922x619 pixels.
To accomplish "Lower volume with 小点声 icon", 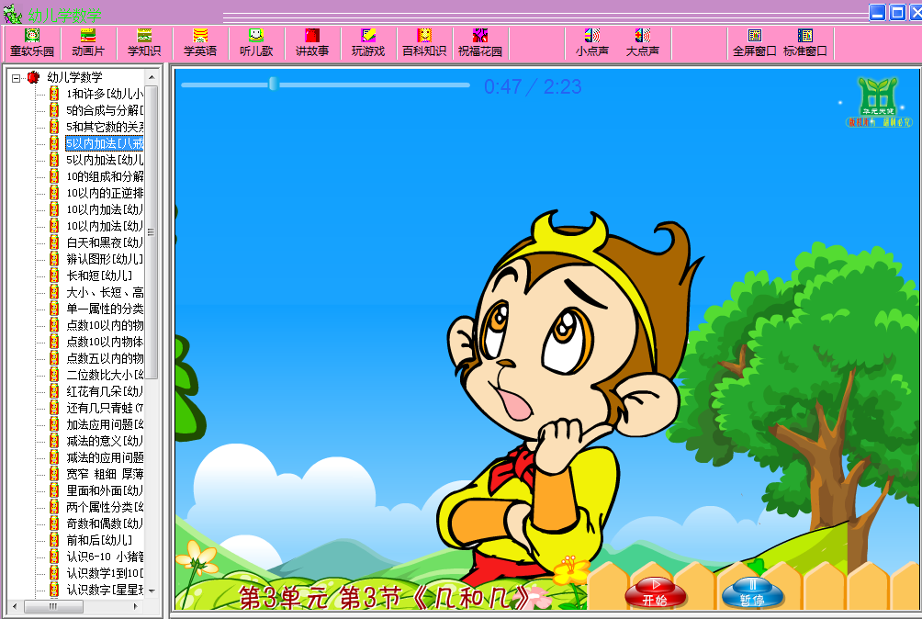I will 592,43.
